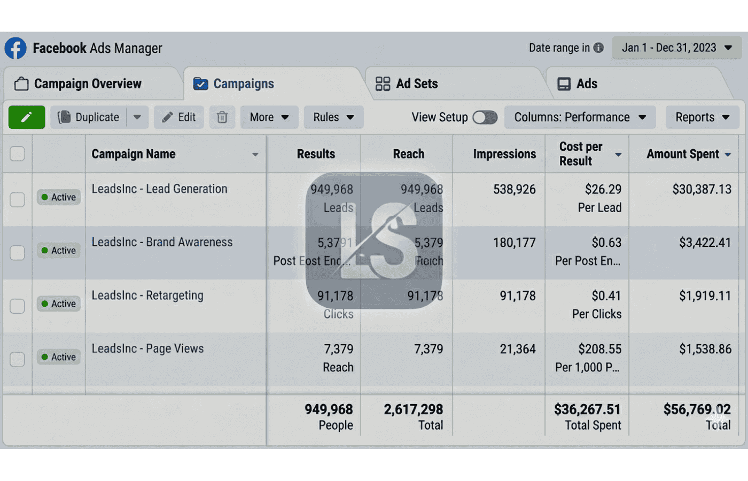748x481 pixels.
Task: Click the date range info icon
Action: 598,48
